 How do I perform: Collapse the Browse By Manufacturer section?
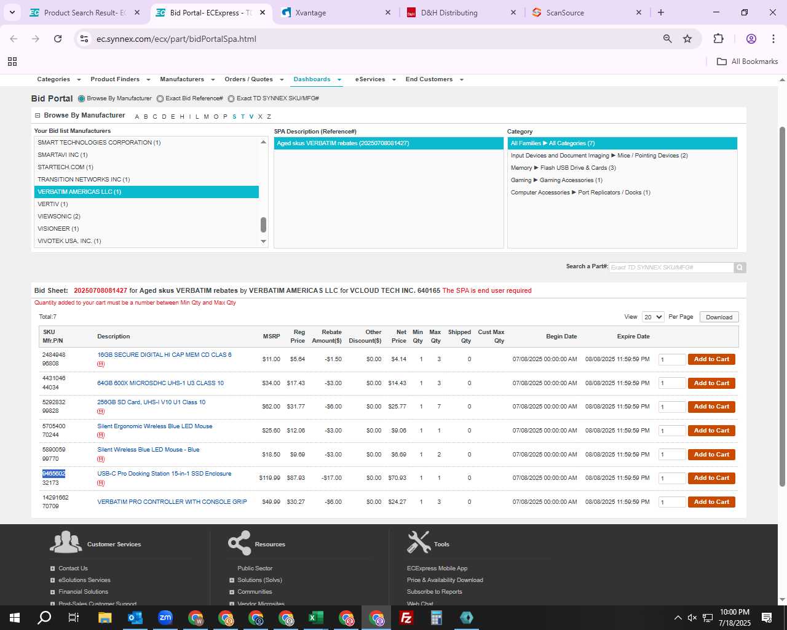[x=38, y=115]
